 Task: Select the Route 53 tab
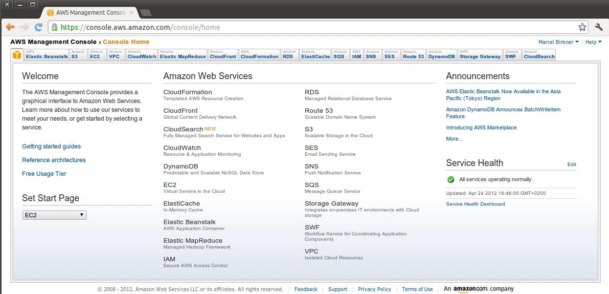413,55
